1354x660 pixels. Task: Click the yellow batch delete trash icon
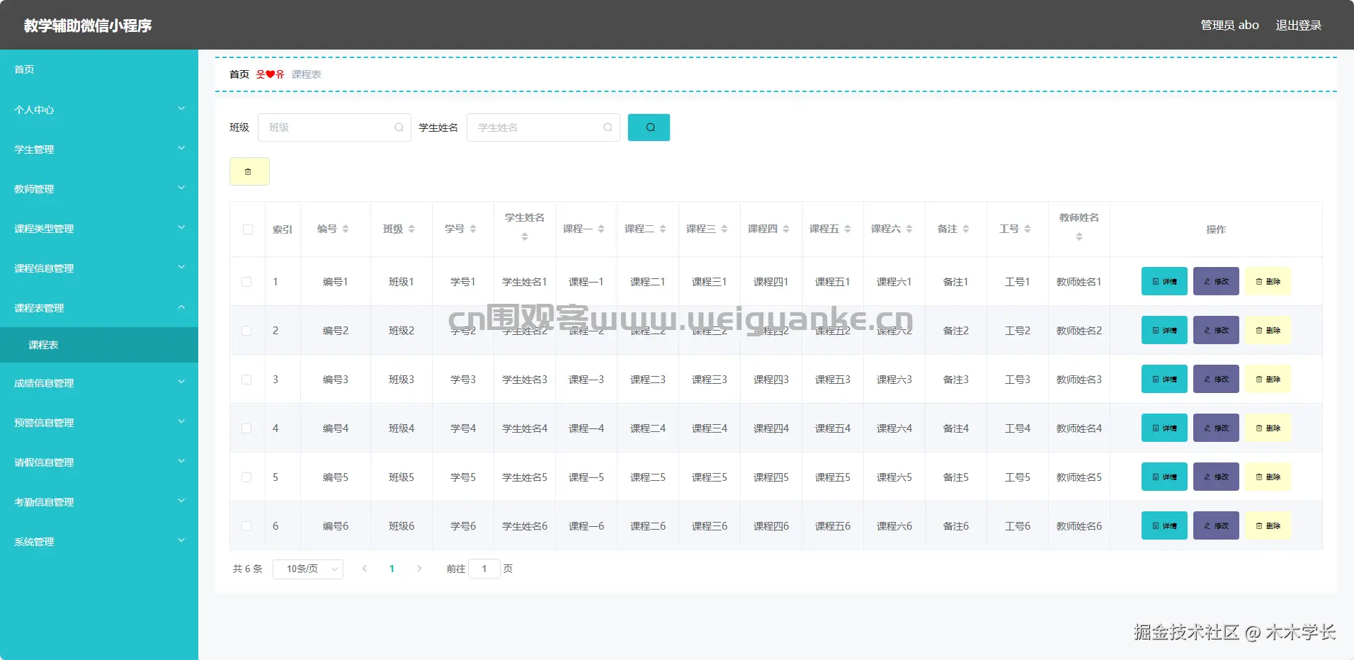pos(249,171)
